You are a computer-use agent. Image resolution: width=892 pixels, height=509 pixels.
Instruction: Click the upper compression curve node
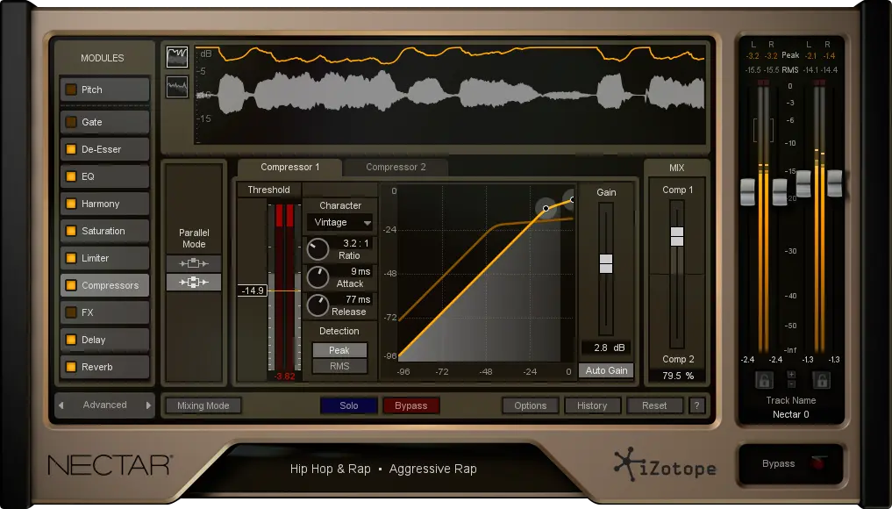(572, 200)
